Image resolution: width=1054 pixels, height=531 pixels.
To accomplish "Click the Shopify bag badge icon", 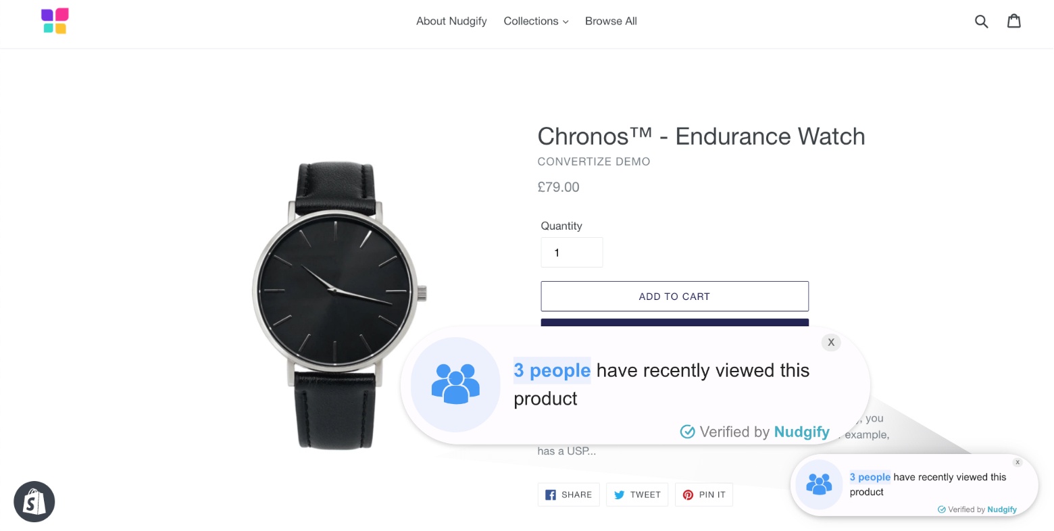I will [34, 502].
